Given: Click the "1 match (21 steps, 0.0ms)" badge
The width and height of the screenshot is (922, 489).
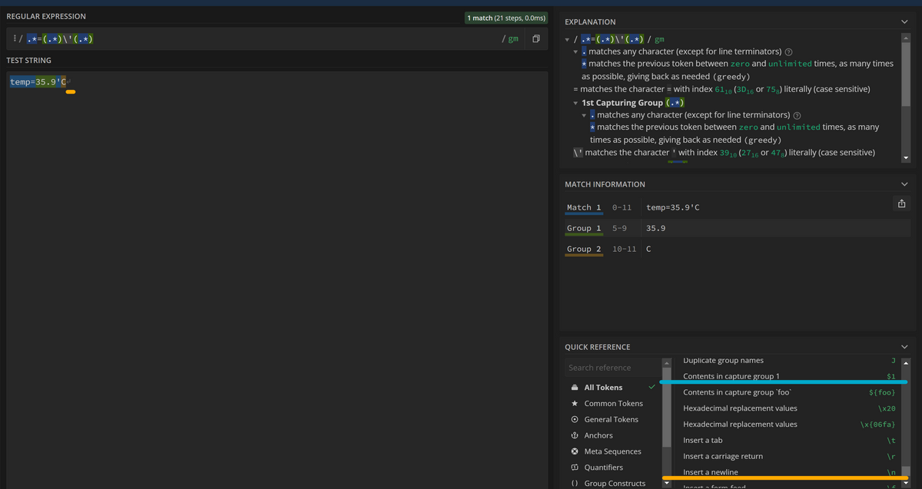Looking at the screenshot, I should click(x=507, y=18).
